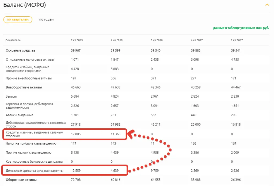
Task: Click the bold 'Внеоборотные активы' row label
Action: click(24, 87)
